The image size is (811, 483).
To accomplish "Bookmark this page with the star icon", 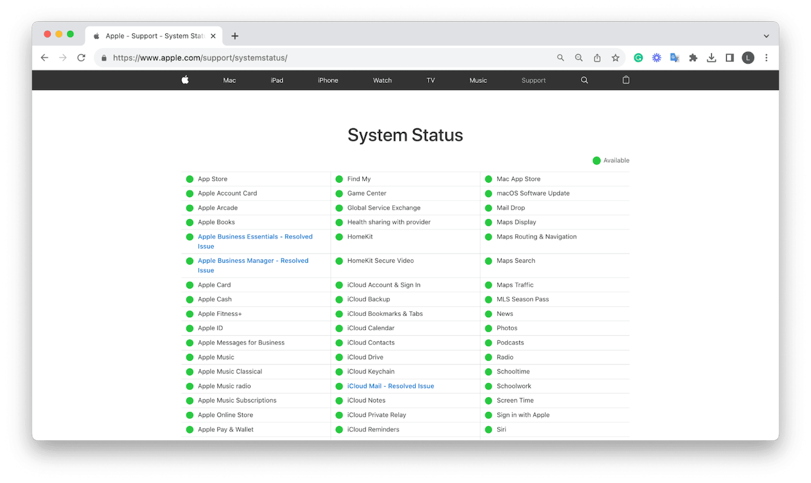I will pyautogui.click(x=616, y=57).
